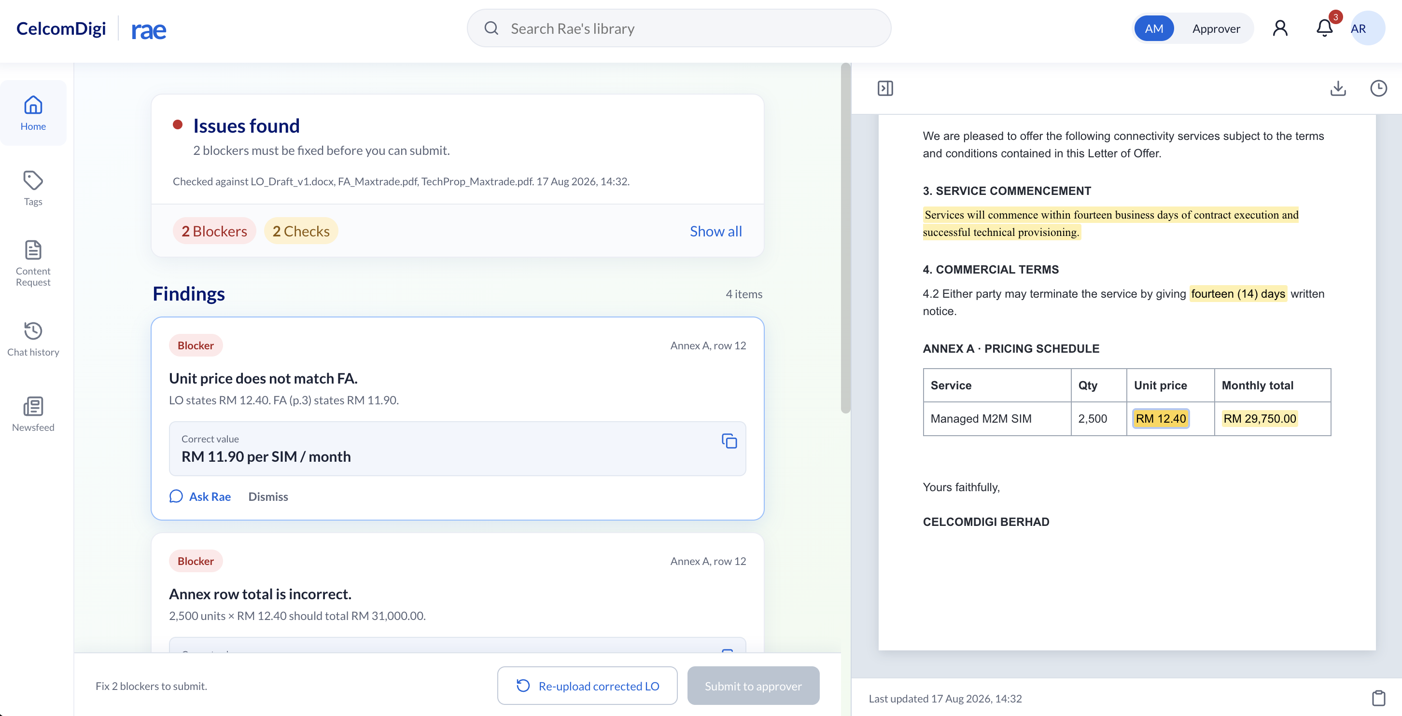The image size is (1402, 716).
Task: Go to Chat history
Action: click(x=33, y=339)
